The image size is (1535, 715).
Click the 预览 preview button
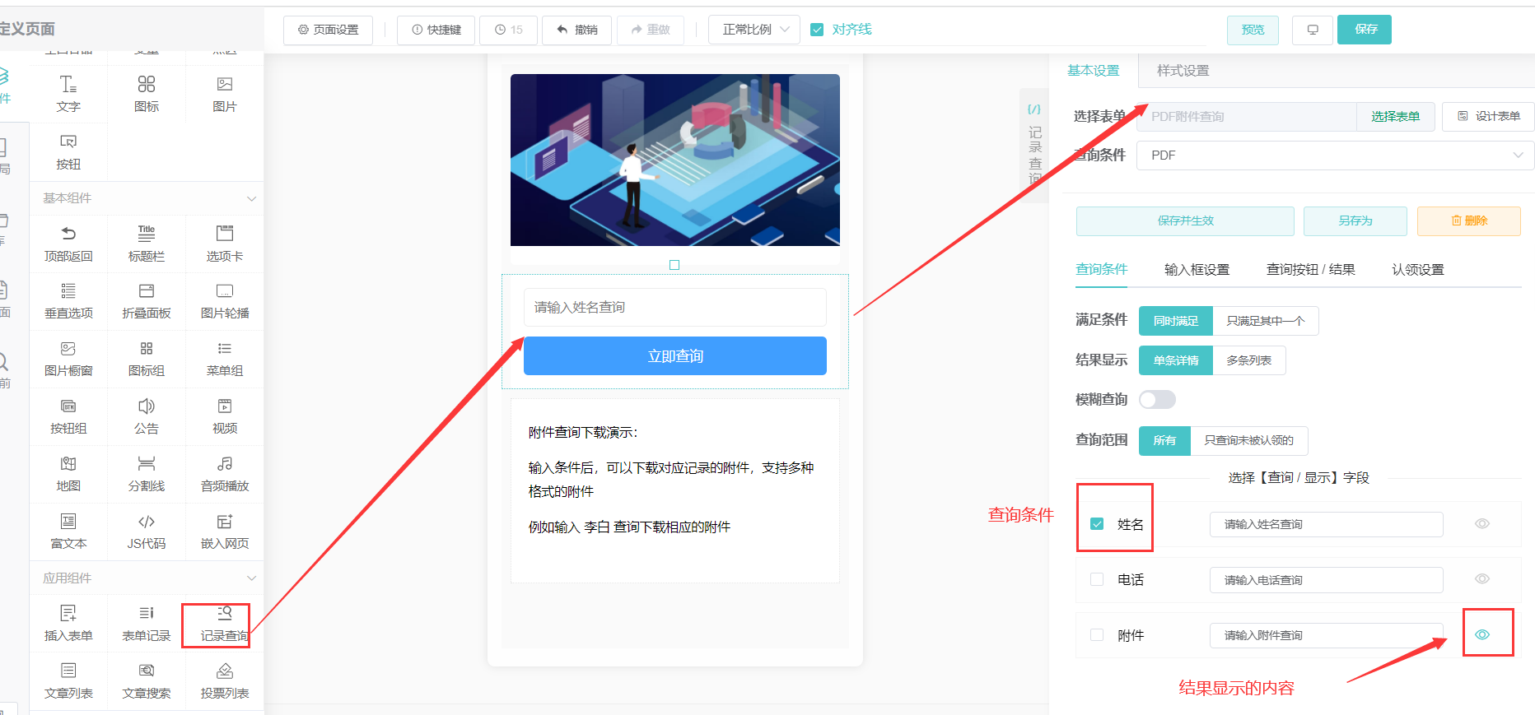click(1253, 30)
